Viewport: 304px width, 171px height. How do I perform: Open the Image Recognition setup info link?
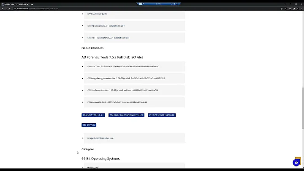tap(100, 138)
